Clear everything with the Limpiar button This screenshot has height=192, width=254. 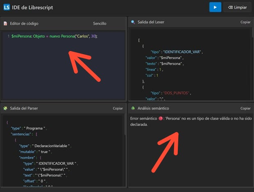pos(237,7)
